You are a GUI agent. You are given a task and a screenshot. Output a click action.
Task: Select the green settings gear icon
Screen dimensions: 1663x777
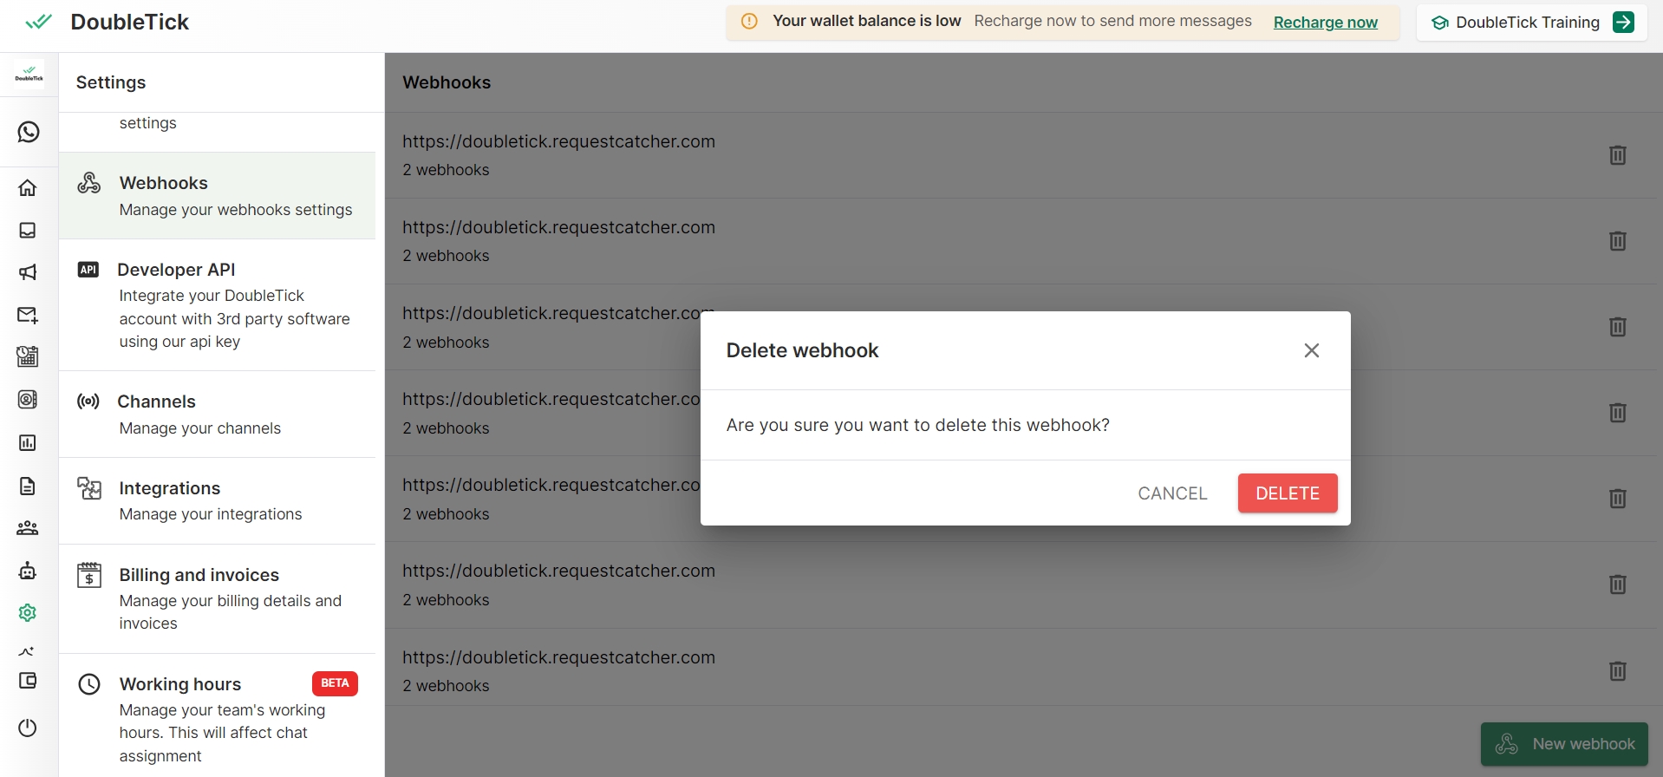[x=28, y=613]
